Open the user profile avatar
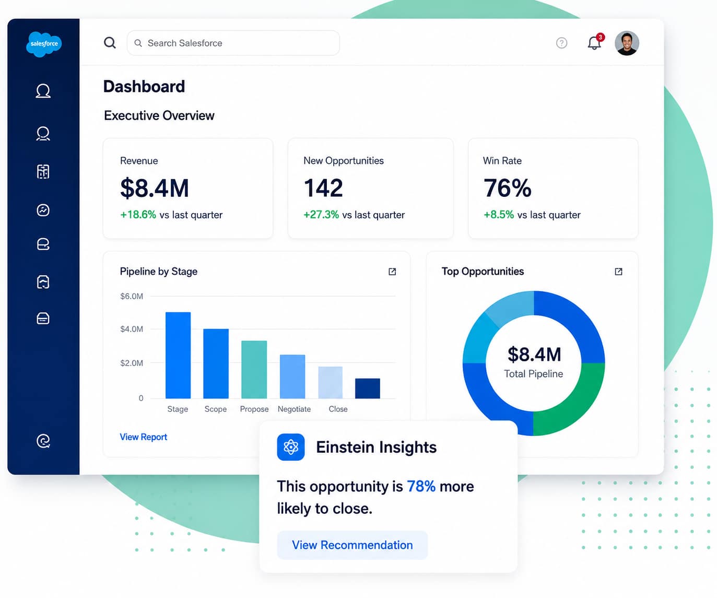 coord(627,43)
